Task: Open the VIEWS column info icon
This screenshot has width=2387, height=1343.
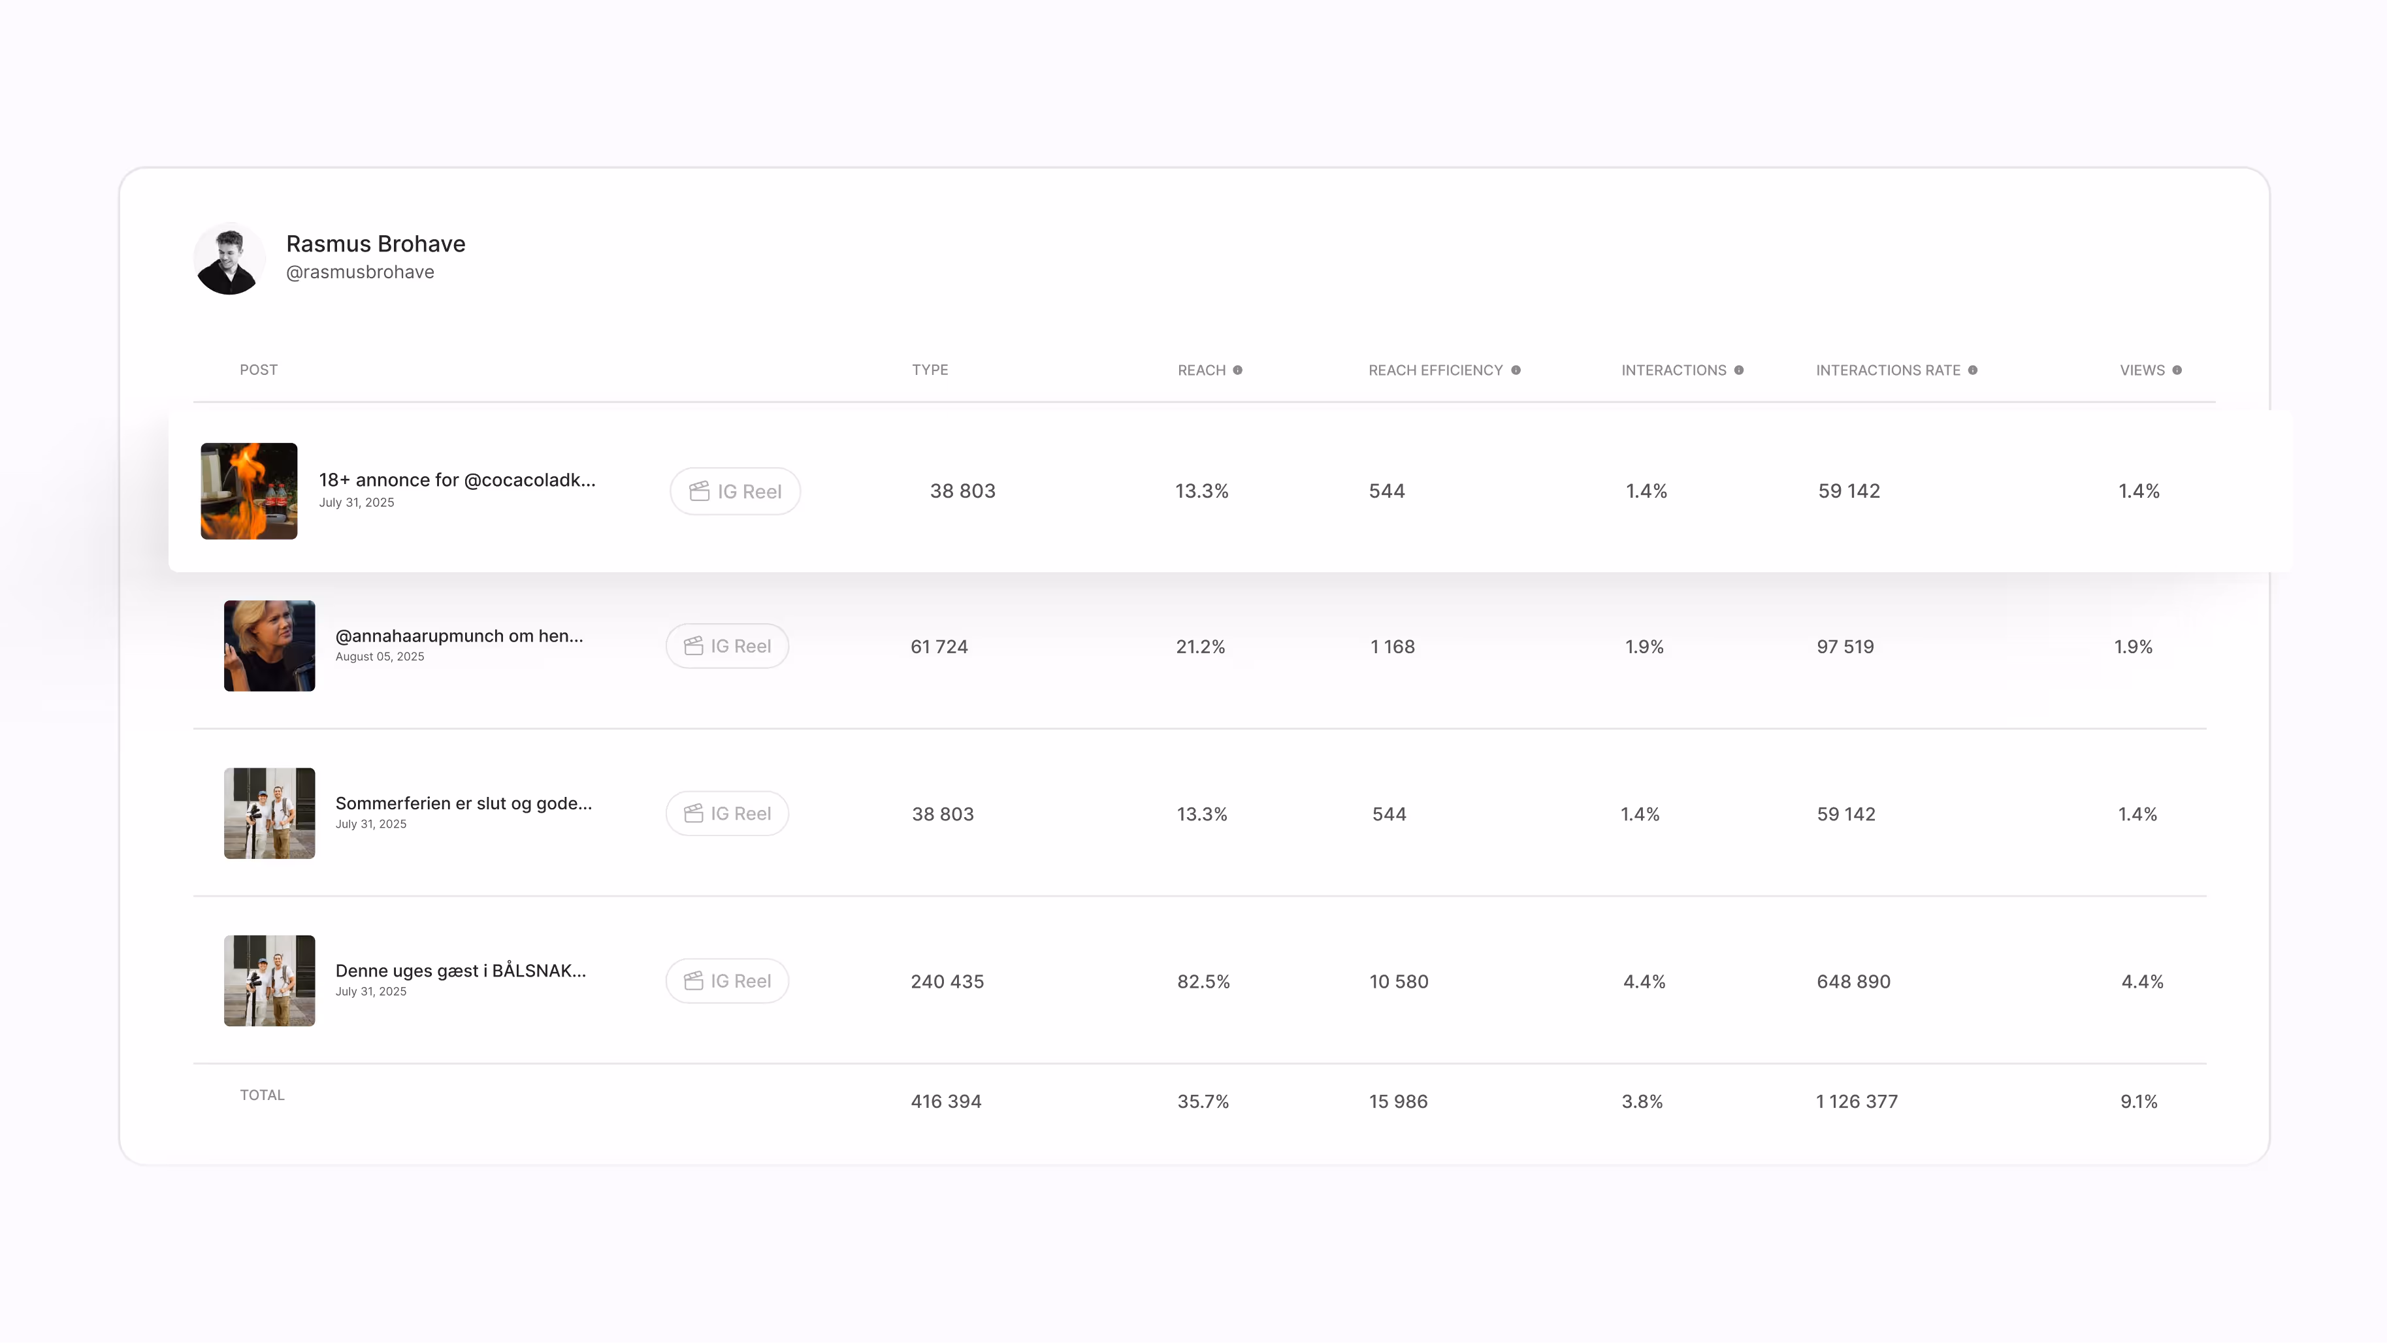Action: [2179, 370]
